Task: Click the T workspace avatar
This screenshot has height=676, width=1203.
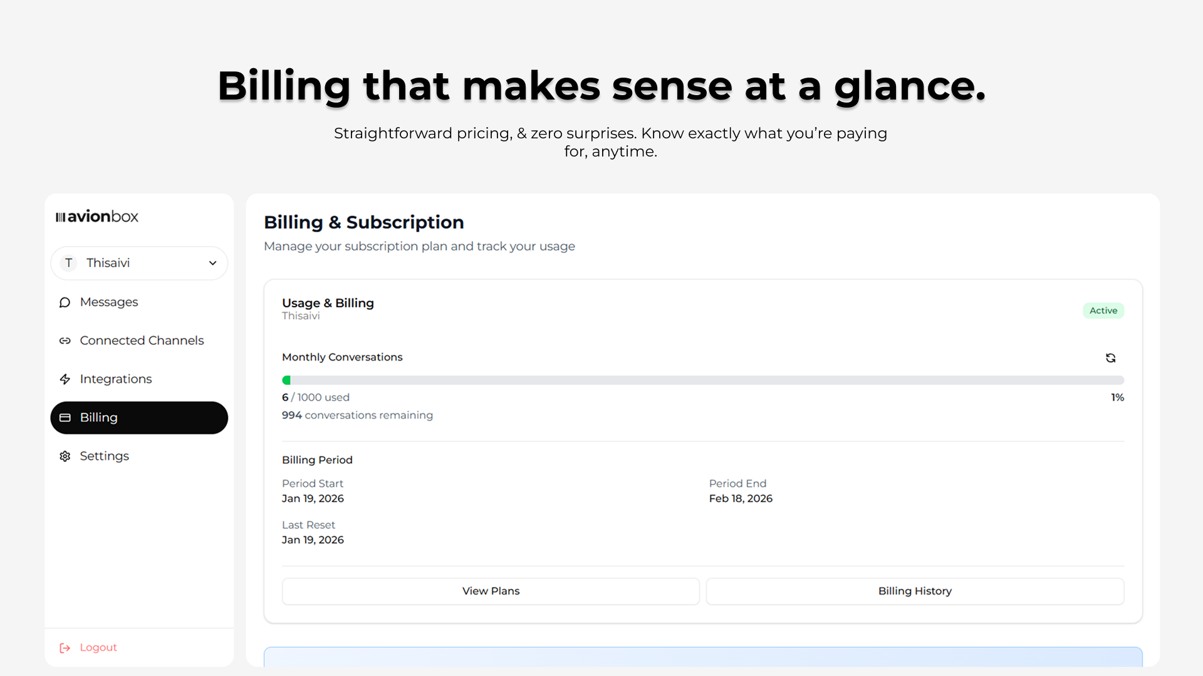Action: pos(68,263)
